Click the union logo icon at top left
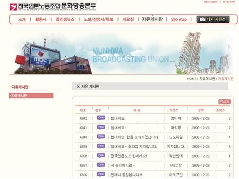This screenshot has width=239, height=179. point(13,7)
